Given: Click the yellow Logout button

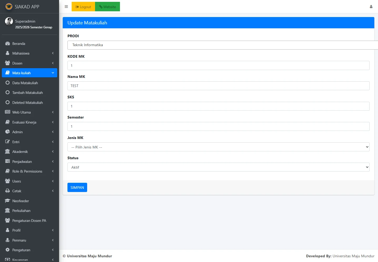Looking at the screenshot, I should (x=83, y=7).
